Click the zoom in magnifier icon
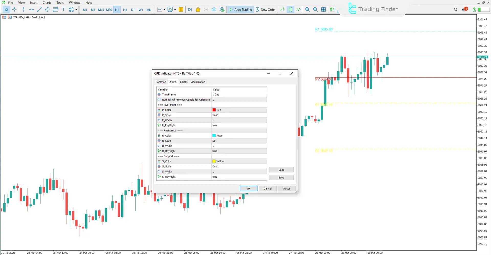 pos(308,10)
